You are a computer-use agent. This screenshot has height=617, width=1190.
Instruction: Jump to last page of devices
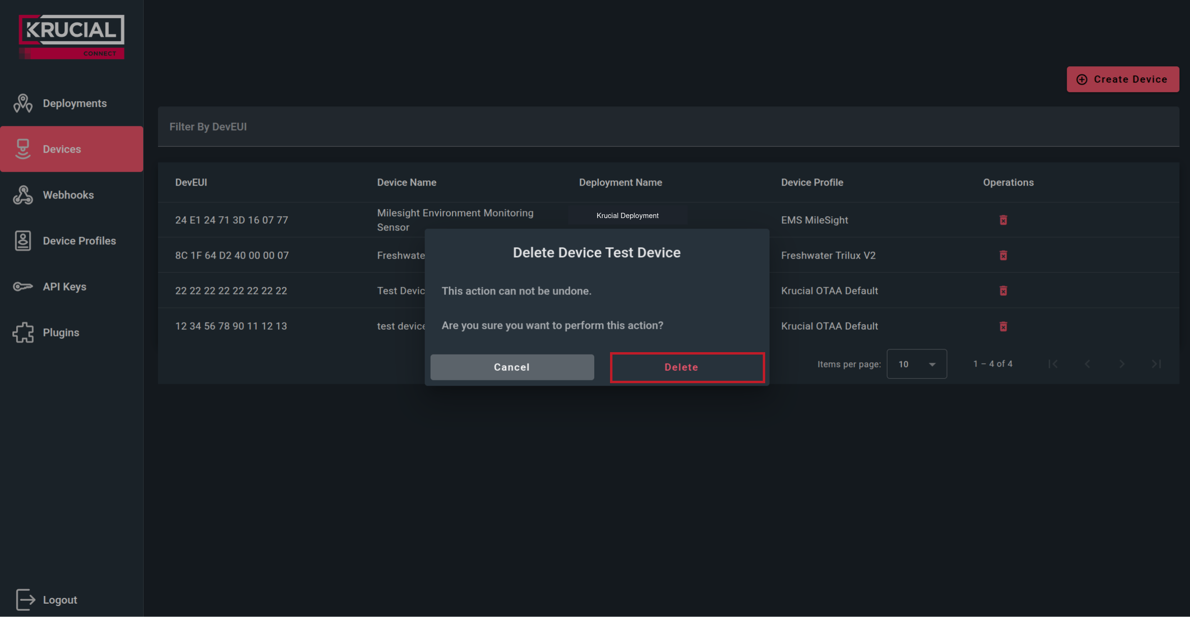(1156, 364)
